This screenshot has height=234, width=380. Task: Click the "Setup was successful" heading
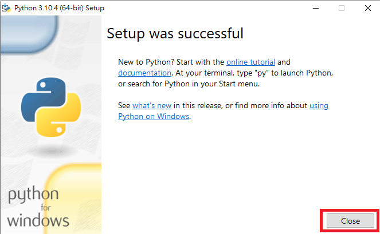point(175,34)
